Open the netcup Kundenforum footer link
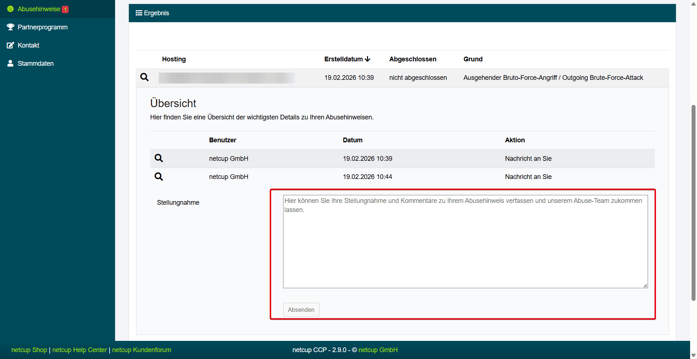 (142, 350)
